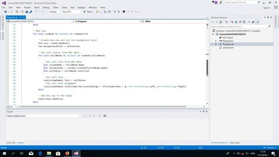Open the Build menu
The image size is (279, 157).
click(37, 7)
